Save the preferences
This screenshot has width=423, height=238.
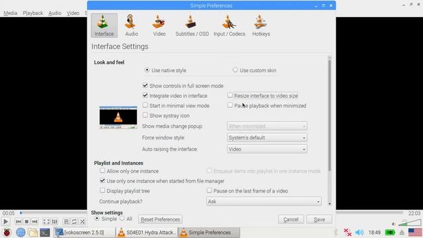click(x=319, y=219)
